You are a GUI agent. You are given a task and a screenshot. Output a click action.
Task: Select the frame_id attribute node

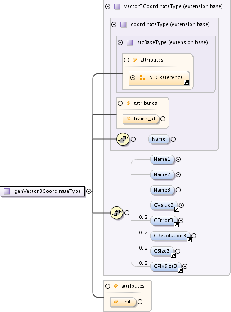141,119
